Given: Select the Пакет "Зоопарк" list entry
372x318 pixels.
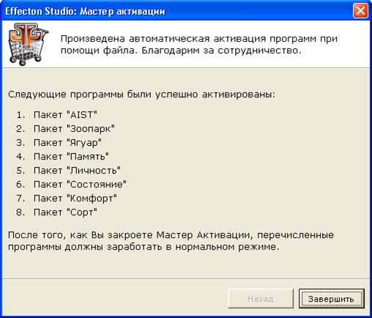Looking at the screenshot, I should coord(74,129).
